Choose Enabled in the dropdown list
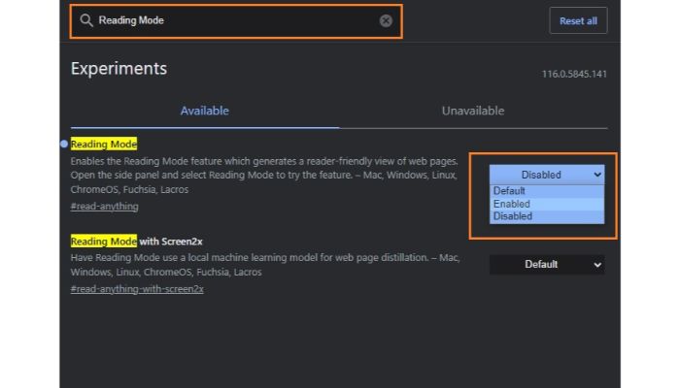This screenshot has height=388, width=680. (547, 204)
